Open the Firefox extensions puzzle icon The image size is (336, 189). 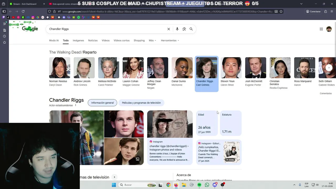point(326,12)
